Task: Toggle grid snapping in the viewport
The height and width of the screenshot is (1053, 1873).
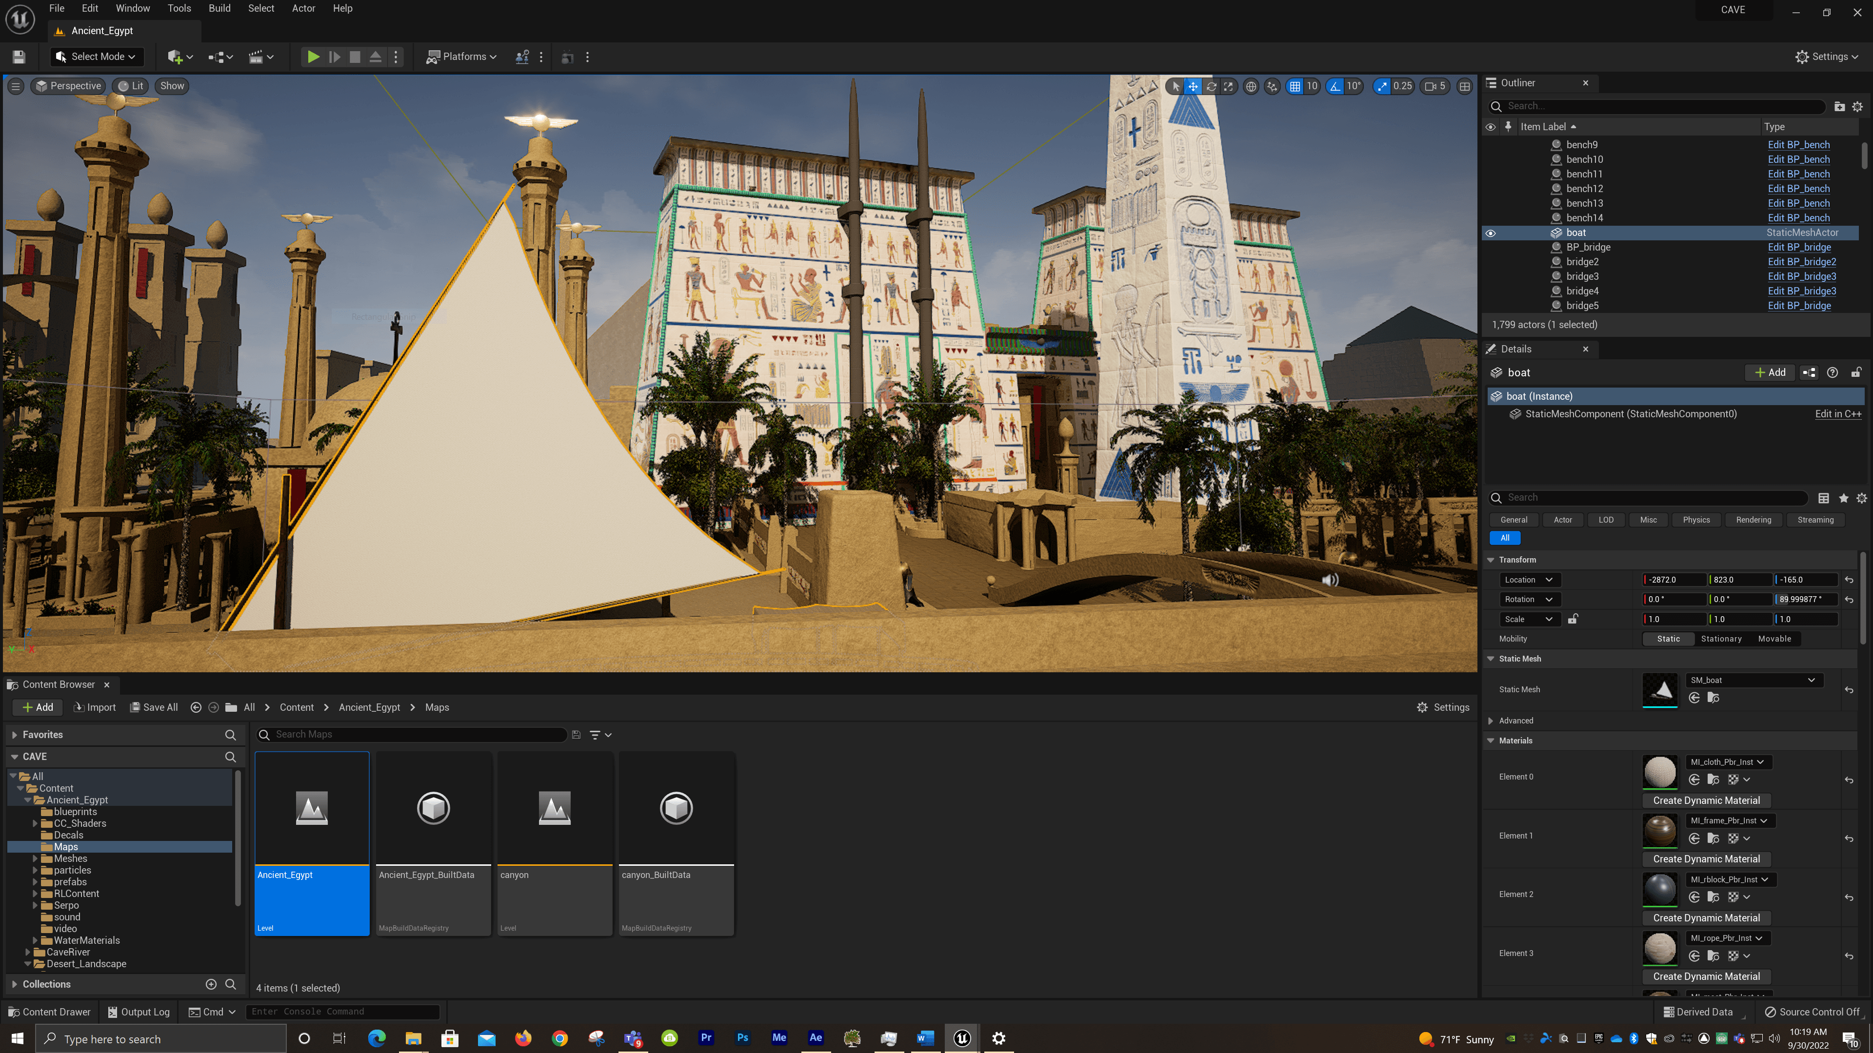Action: coord(1295,86)
